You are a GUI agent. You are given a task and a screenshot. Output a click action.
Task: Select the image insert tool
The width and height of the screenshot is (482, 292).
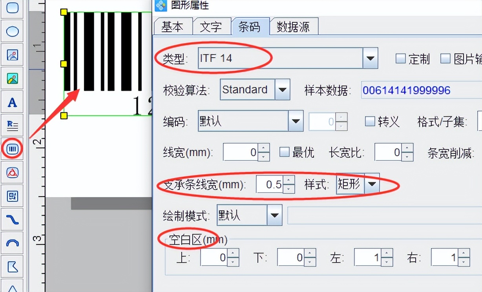pos(12,55)
